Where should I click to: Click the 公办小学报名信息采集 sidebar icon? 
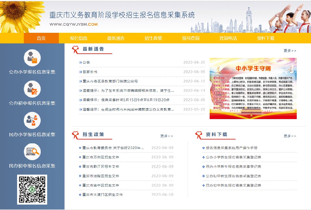pos(32,58)
